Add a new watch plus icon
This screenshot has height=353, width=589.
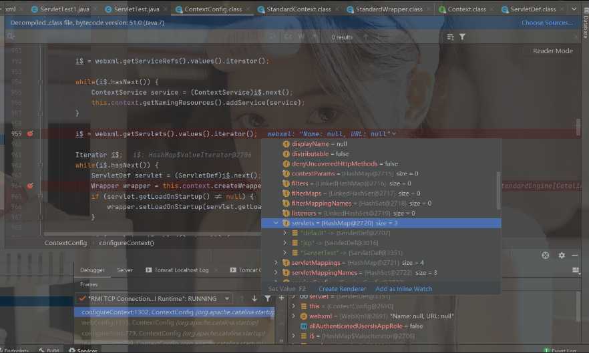tap(281, 298)
